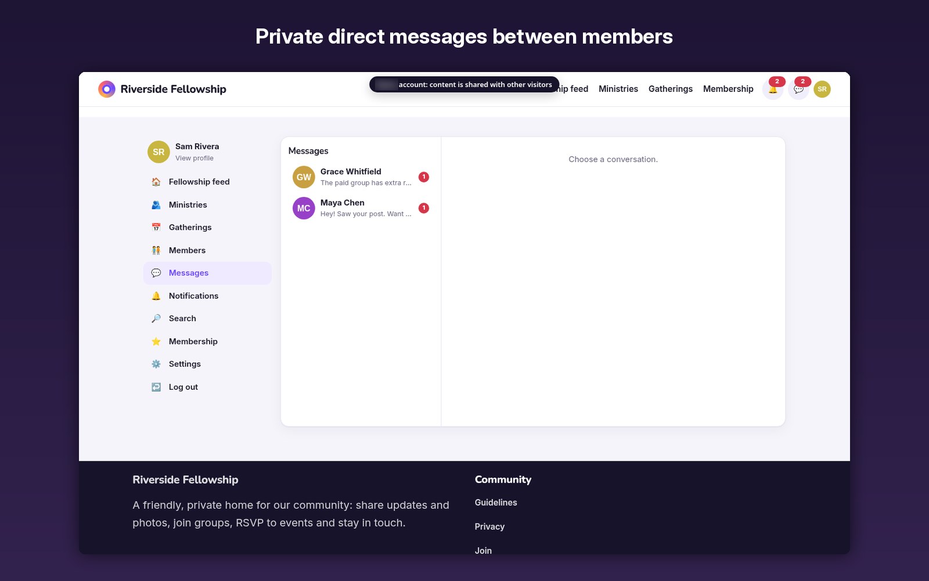Click Maya Chen's unread badge
929x581 pixels.
pos(424,208)
